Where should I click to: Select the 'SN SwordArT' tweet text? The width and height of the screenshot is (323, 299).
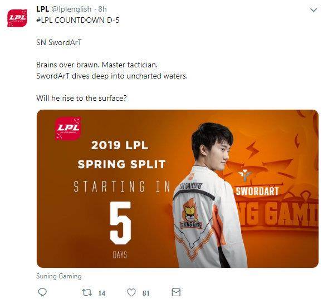(x=59, y=42)
